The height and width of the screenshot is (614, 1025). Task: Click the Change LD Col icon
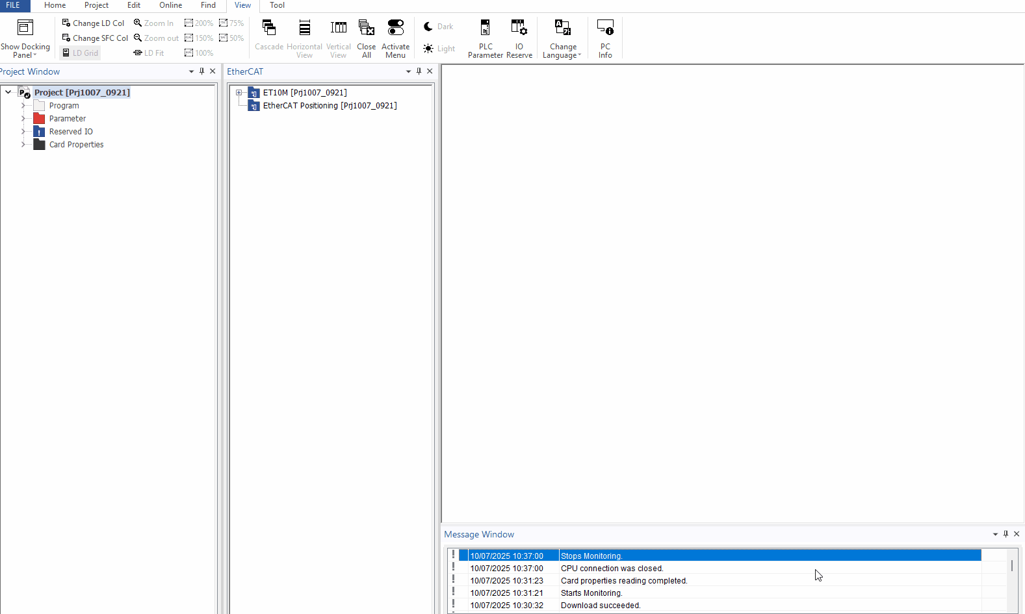(x=66, y=23)
